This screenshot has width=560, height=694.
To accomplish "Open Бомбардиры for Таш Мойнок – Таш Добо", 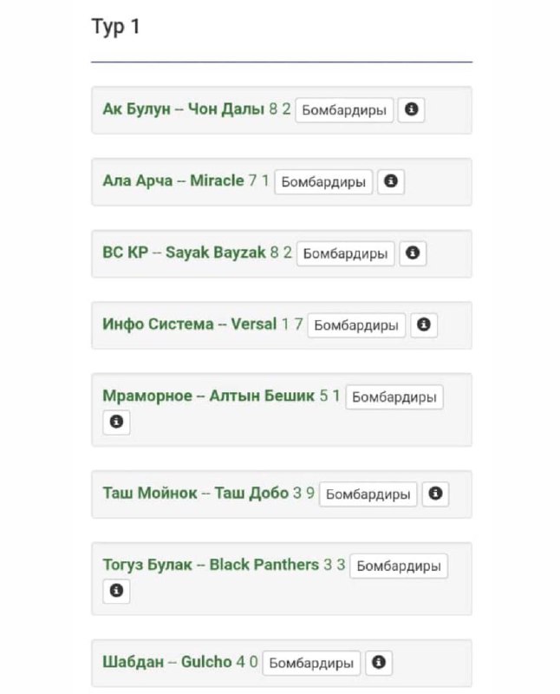I will click(368, 494).
